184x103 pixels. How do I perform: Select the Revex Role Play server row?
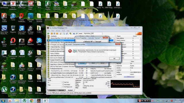click(x=61, y=38)
